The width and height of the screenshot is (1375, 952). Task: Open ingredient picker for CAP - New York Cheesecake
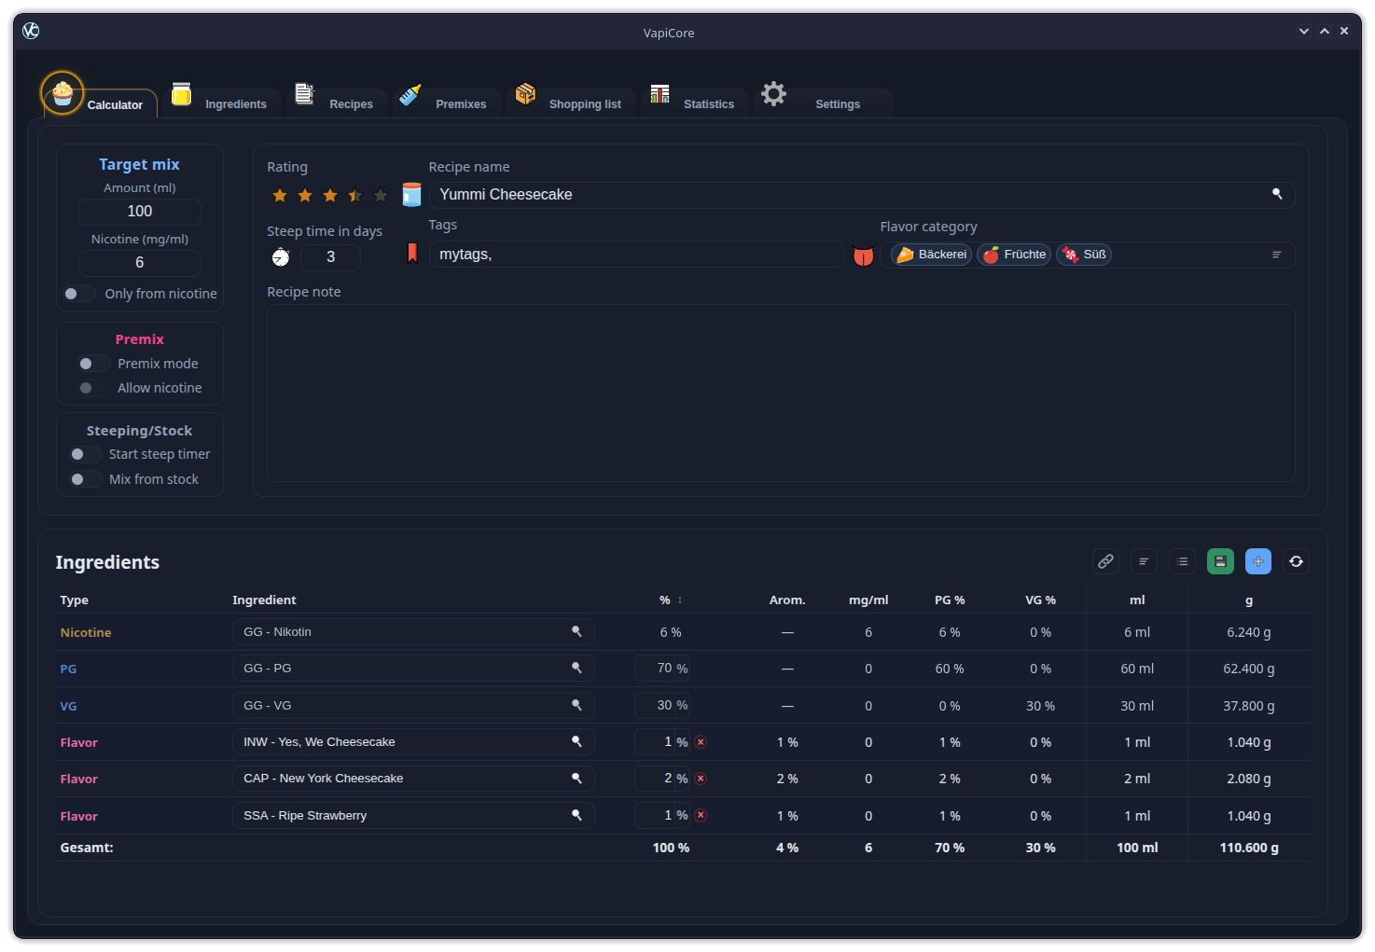576,778
